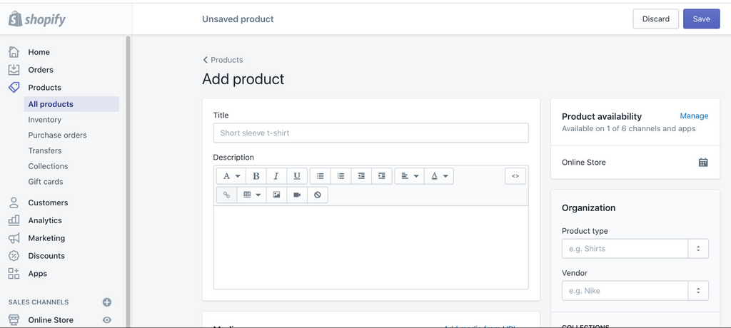Image resolution: width=731 pixels, height=328 pixels.
Task: Insert an image into the description
Action: tap(276, 195)
